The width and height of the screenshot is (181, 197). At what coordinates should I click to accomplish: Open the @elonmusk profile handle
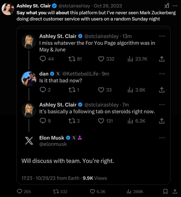53,144
